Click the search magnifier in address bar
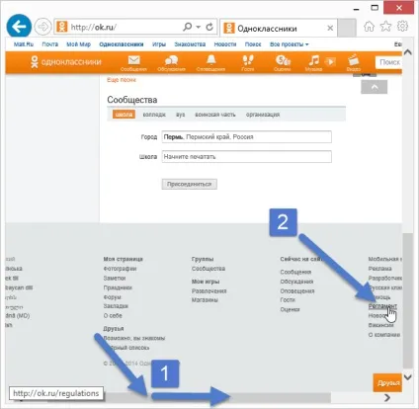Viewport: 419px width, 409px height. tap(187, 27)
